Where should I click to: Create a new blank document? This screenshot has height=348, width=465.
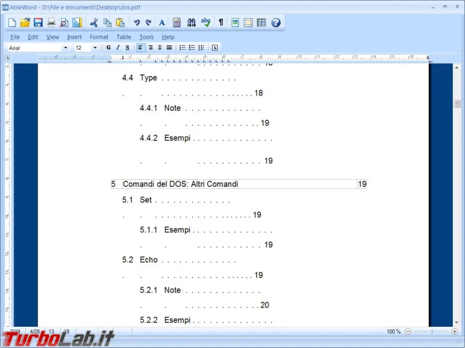point(12,23)
